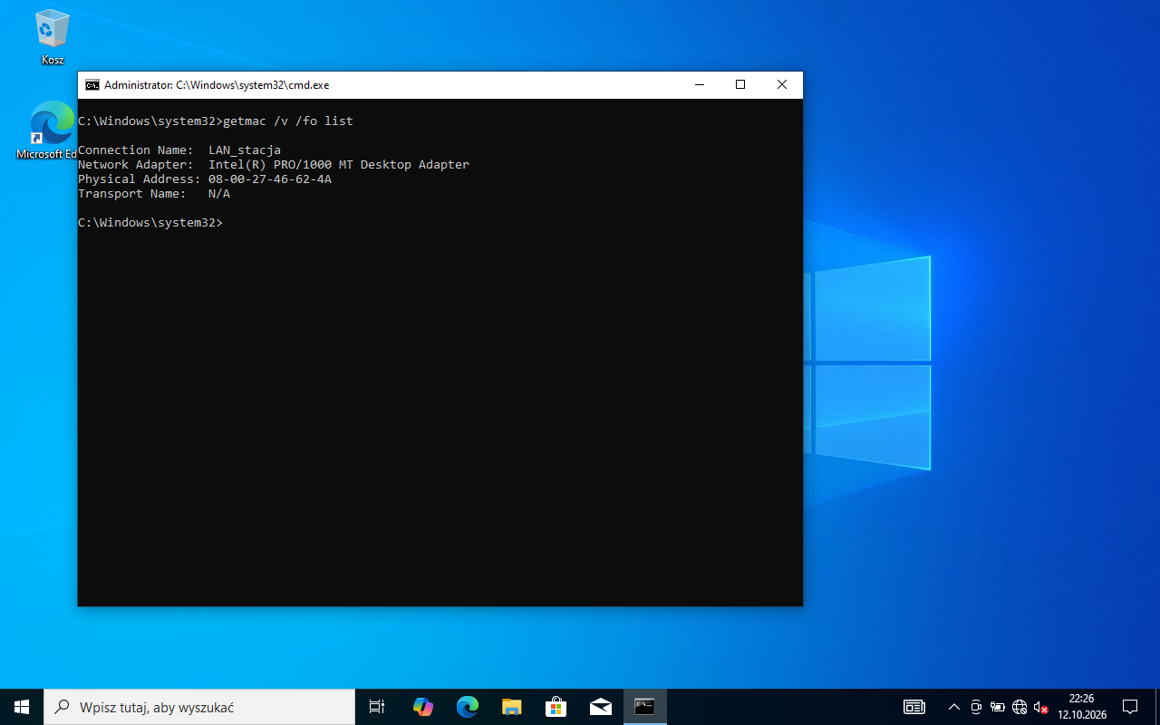Open the Windows Start menu
Viewport: 1160px width, 725px height.
tap(22, 707)
